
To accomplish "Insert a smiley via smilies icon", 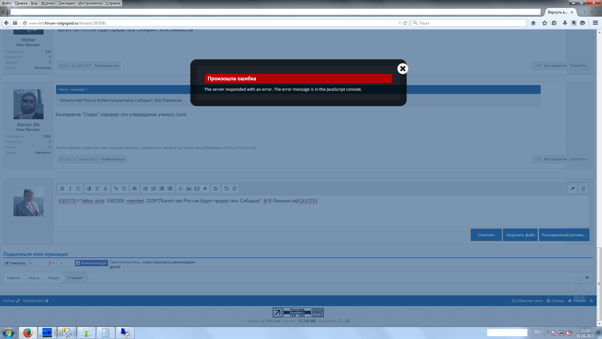I will [181, 189].
